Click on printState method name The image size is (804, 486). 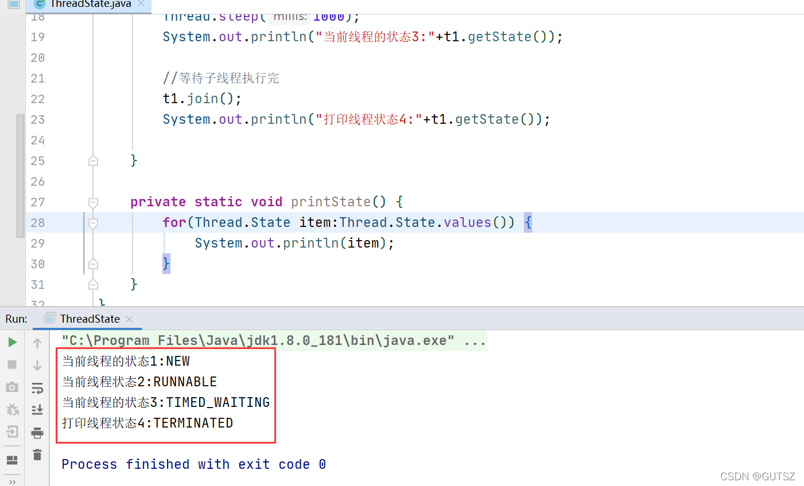(331, 202)
